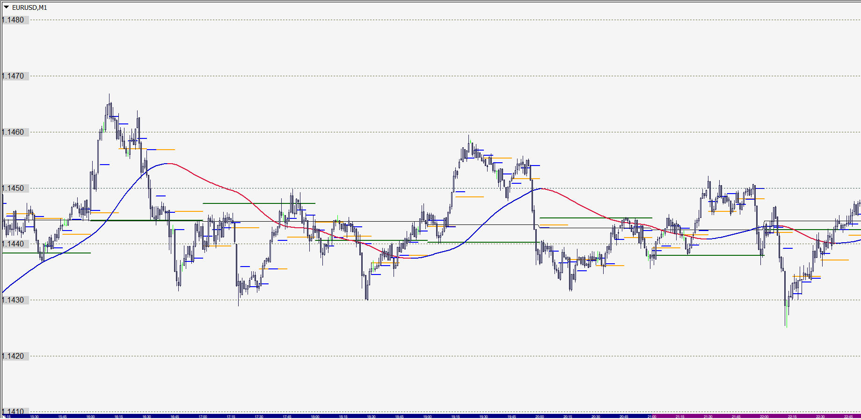Click the 19:00 time axis marker
The width and height of the screenshot is (861, 419).
point(427,416)
